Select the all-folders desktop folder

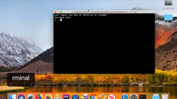168,19
